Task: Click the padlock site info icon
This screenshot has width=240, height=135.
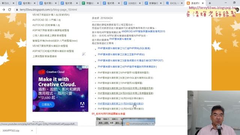Action: click(x=17, y=10)
